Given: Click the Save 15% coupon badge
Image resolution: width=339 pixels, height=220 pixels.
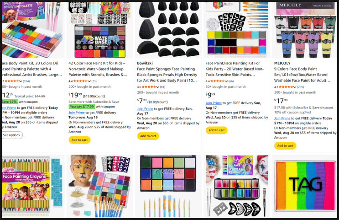Looking at the screenshot, I should (10, 102).
